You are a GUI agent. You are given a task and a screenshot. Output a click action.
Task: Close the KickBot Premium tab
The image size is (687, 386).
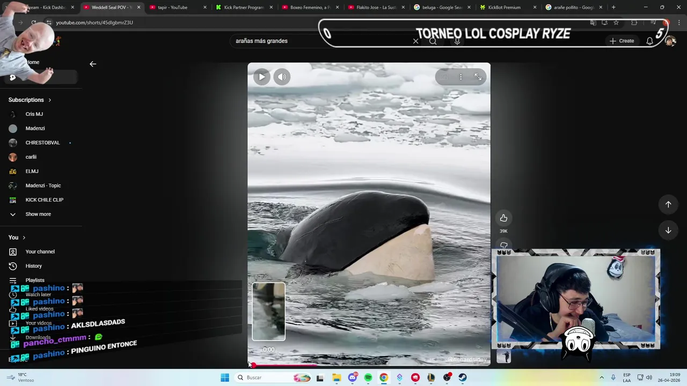pos(535,8)
